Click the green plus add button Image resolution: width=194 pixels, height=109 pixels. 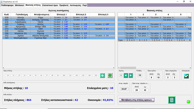pyautogui.click(x=102, y=75)
